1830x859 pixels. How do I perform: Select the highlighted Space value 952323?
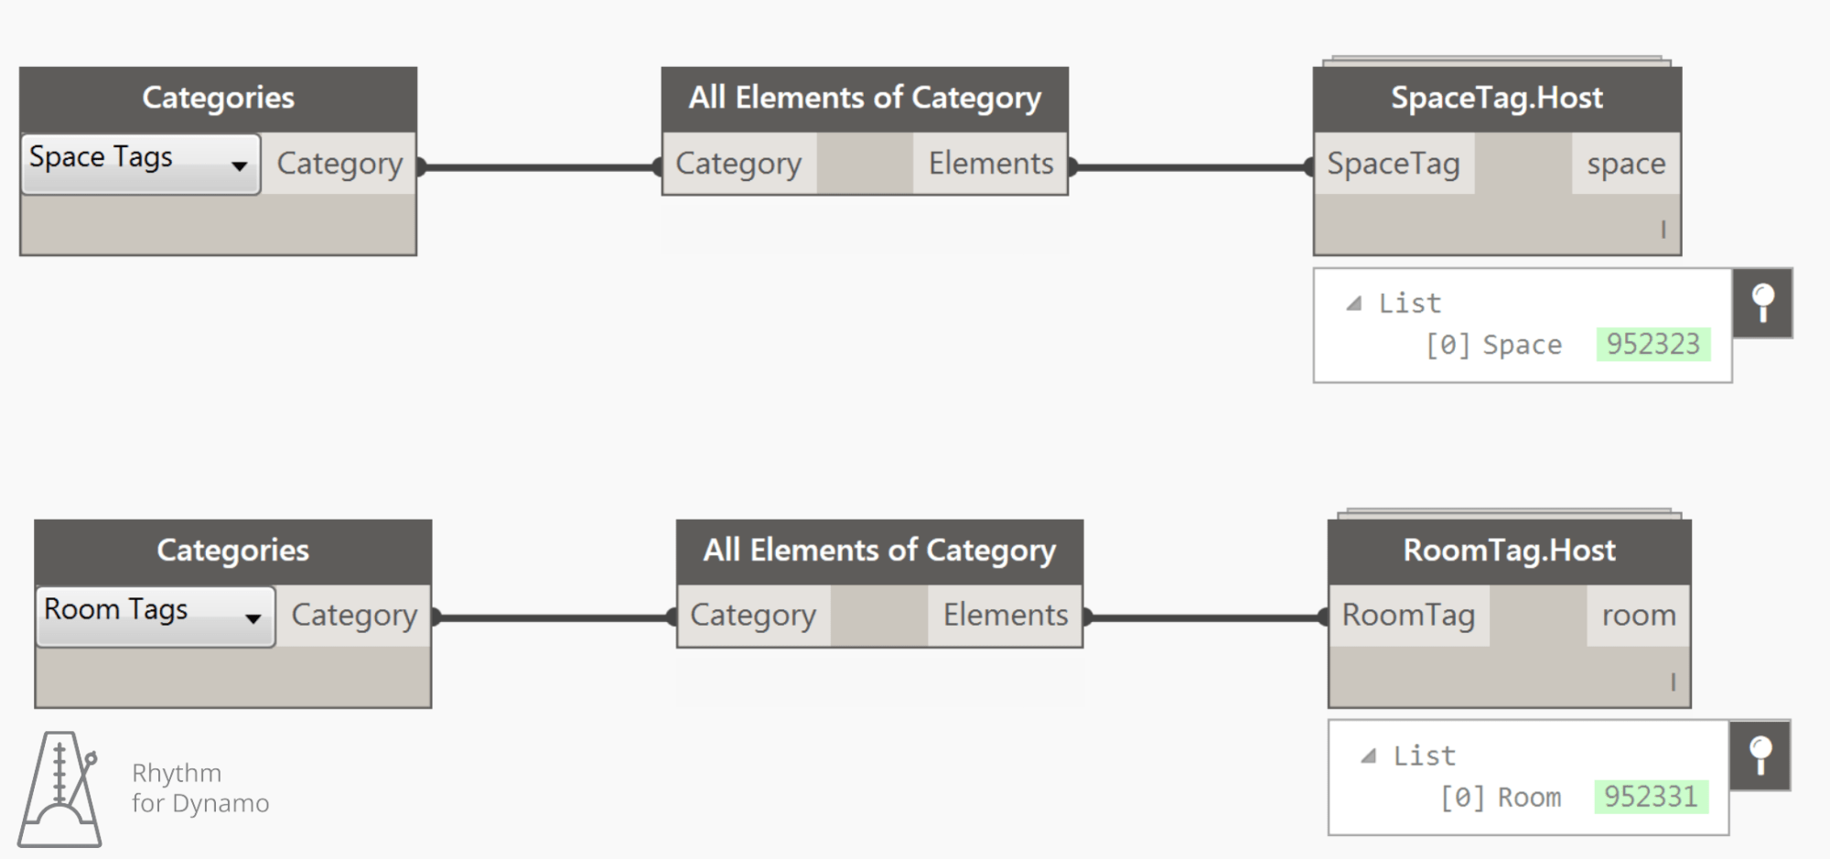pos(1654,345)
